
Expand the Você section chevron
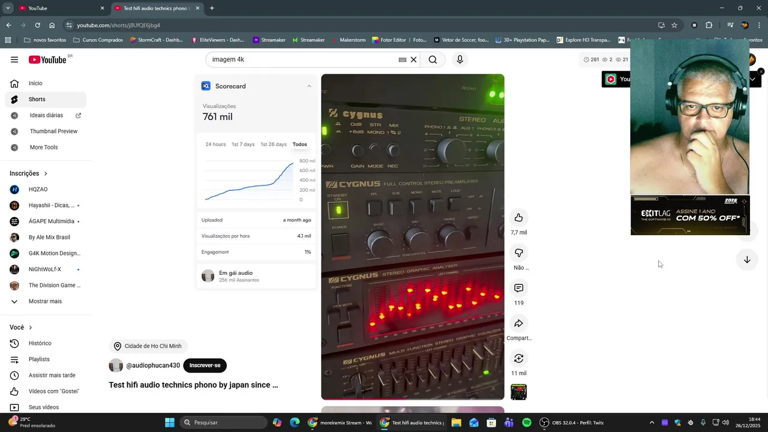[x=31, y=328]
